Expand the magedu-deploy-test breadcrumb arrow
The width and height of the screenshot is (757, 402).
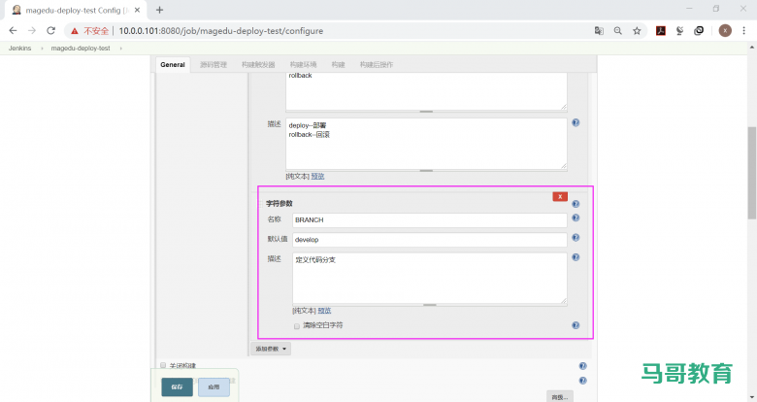coord(120,48)
